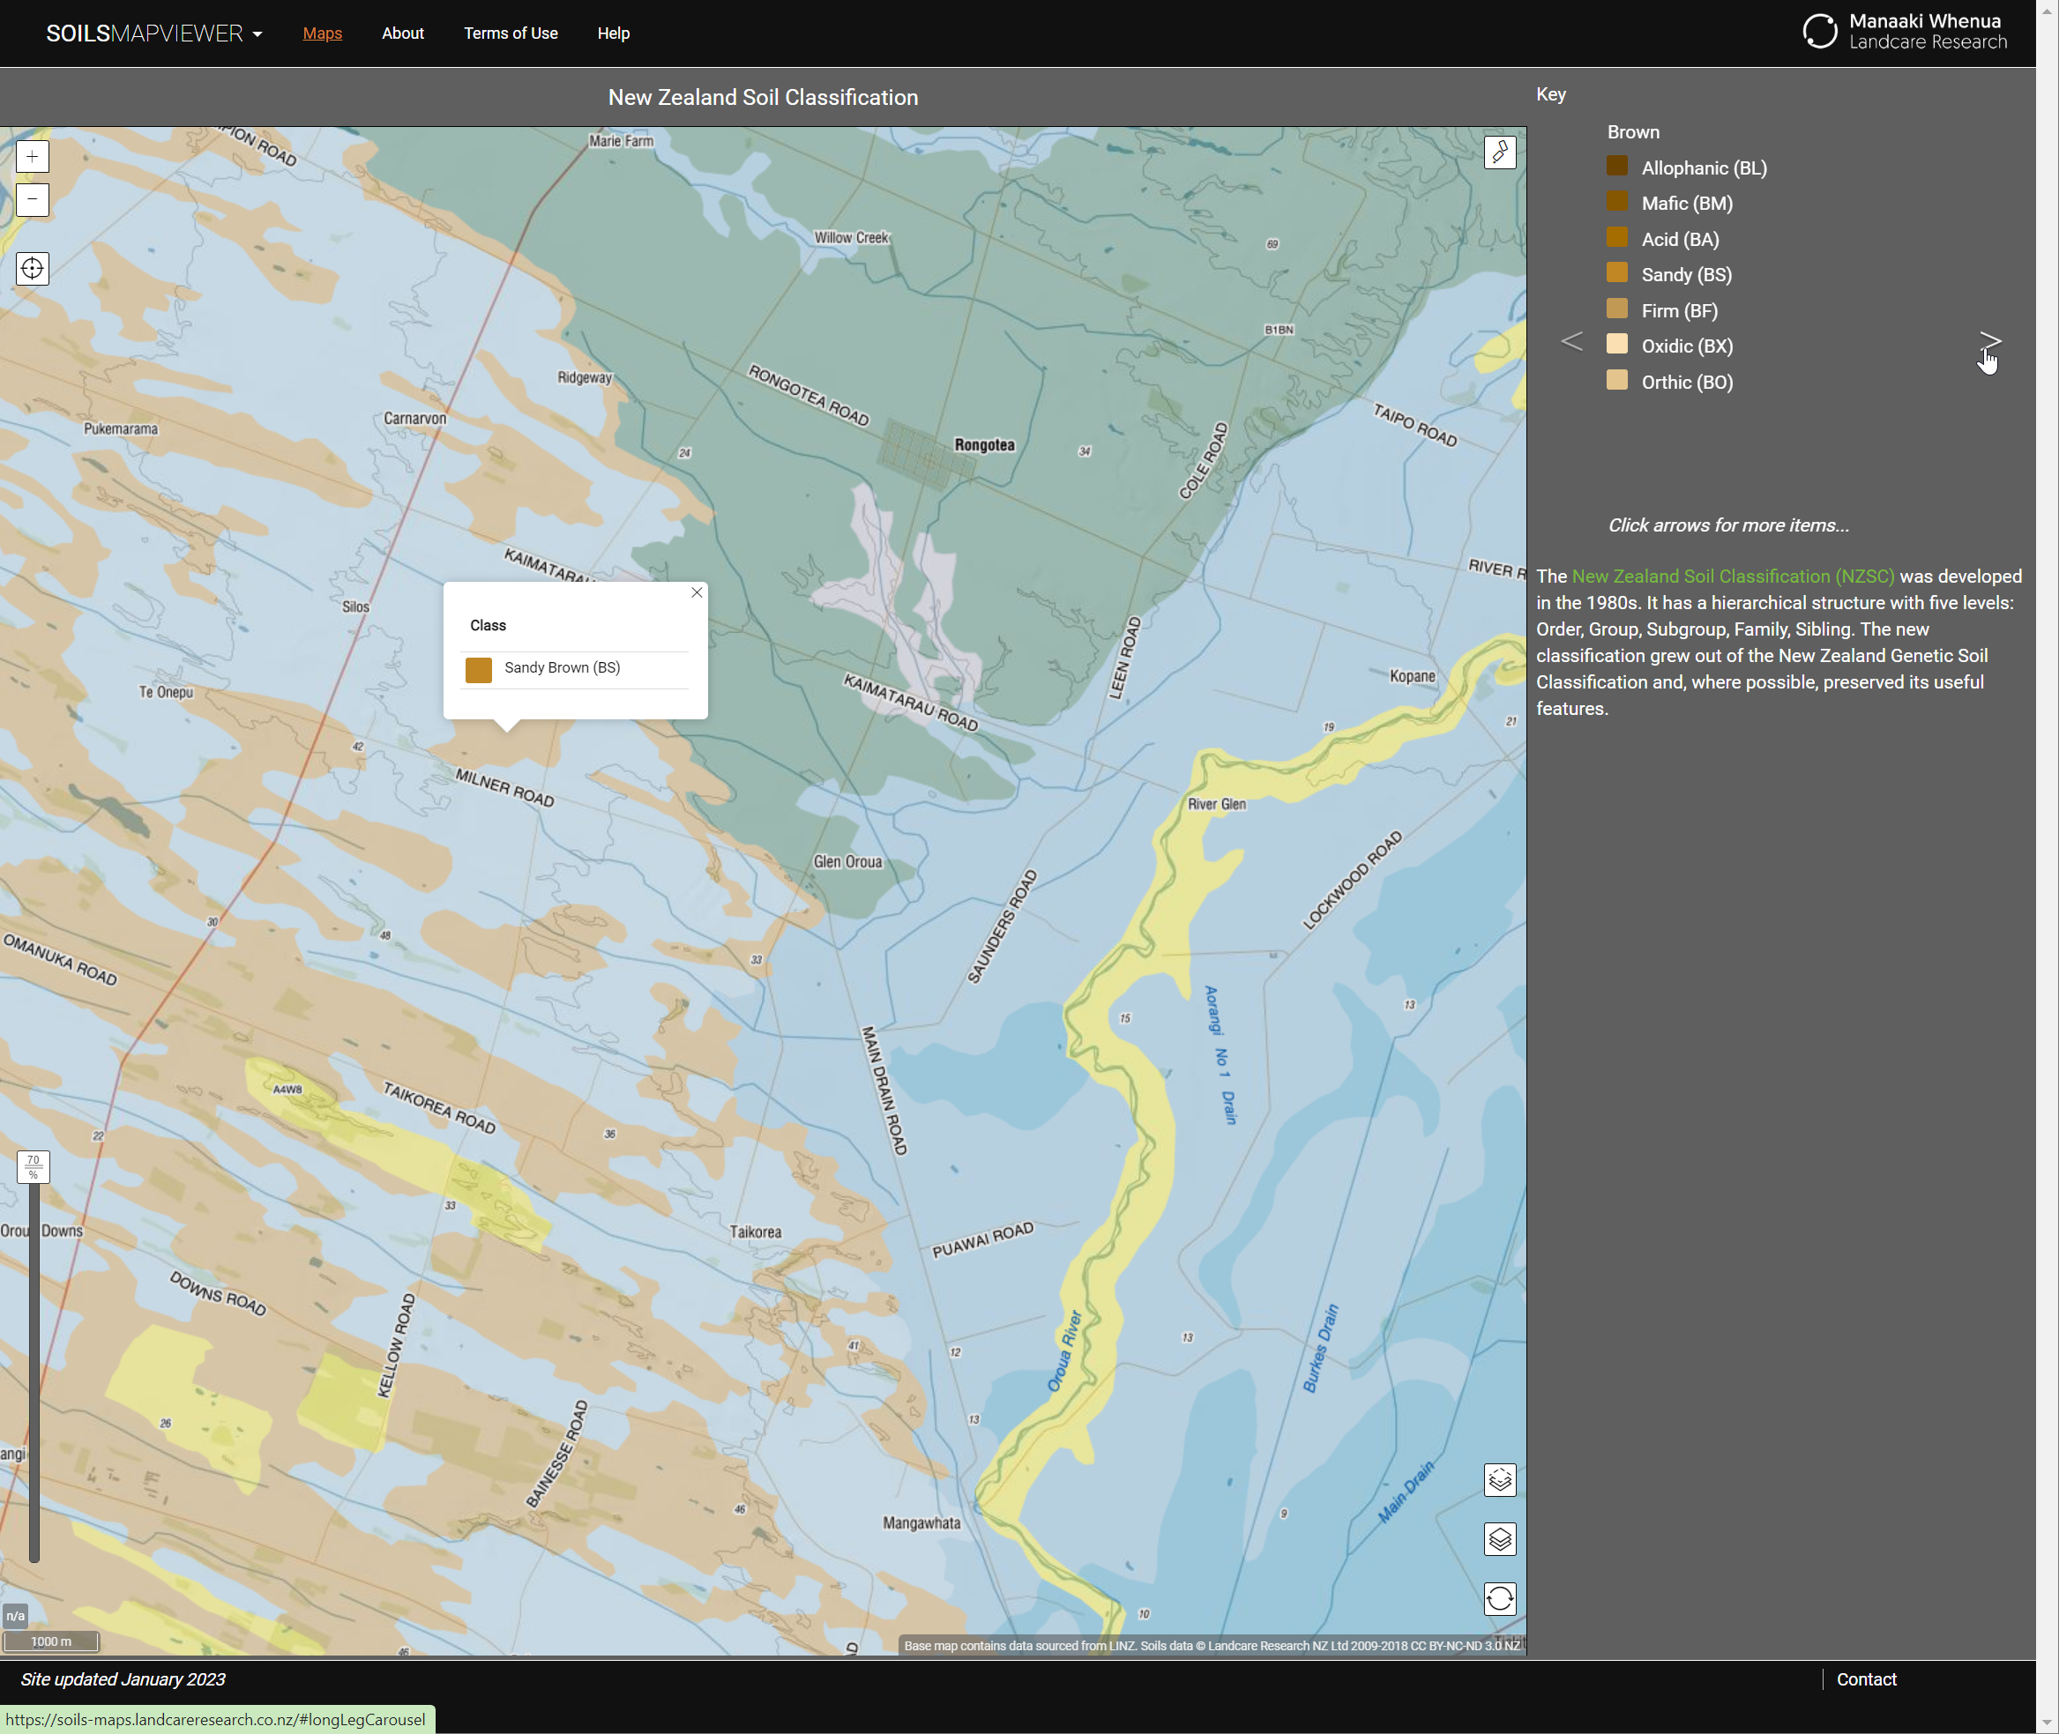Click the 'River Glen' place label
Screen dimensions: 2059x1734
click(x=1216, y=804)
